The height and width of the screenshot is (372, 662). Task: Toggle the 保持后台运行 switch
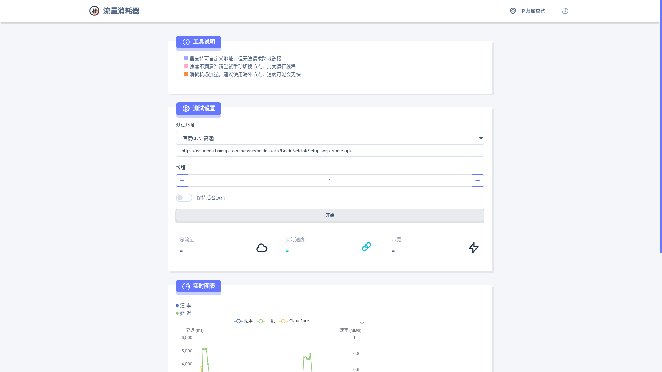coord(184,198)
